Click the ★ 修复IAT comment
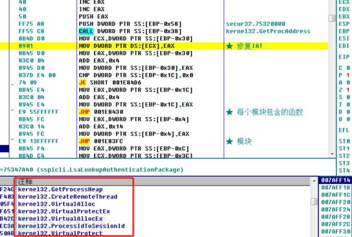Viewport: 352px width, 237px height. click(x=244, y=46)
